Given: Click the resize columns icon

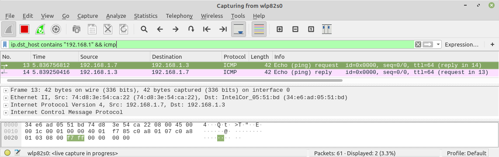Looking at the screenshot, I should click(327, 30).
